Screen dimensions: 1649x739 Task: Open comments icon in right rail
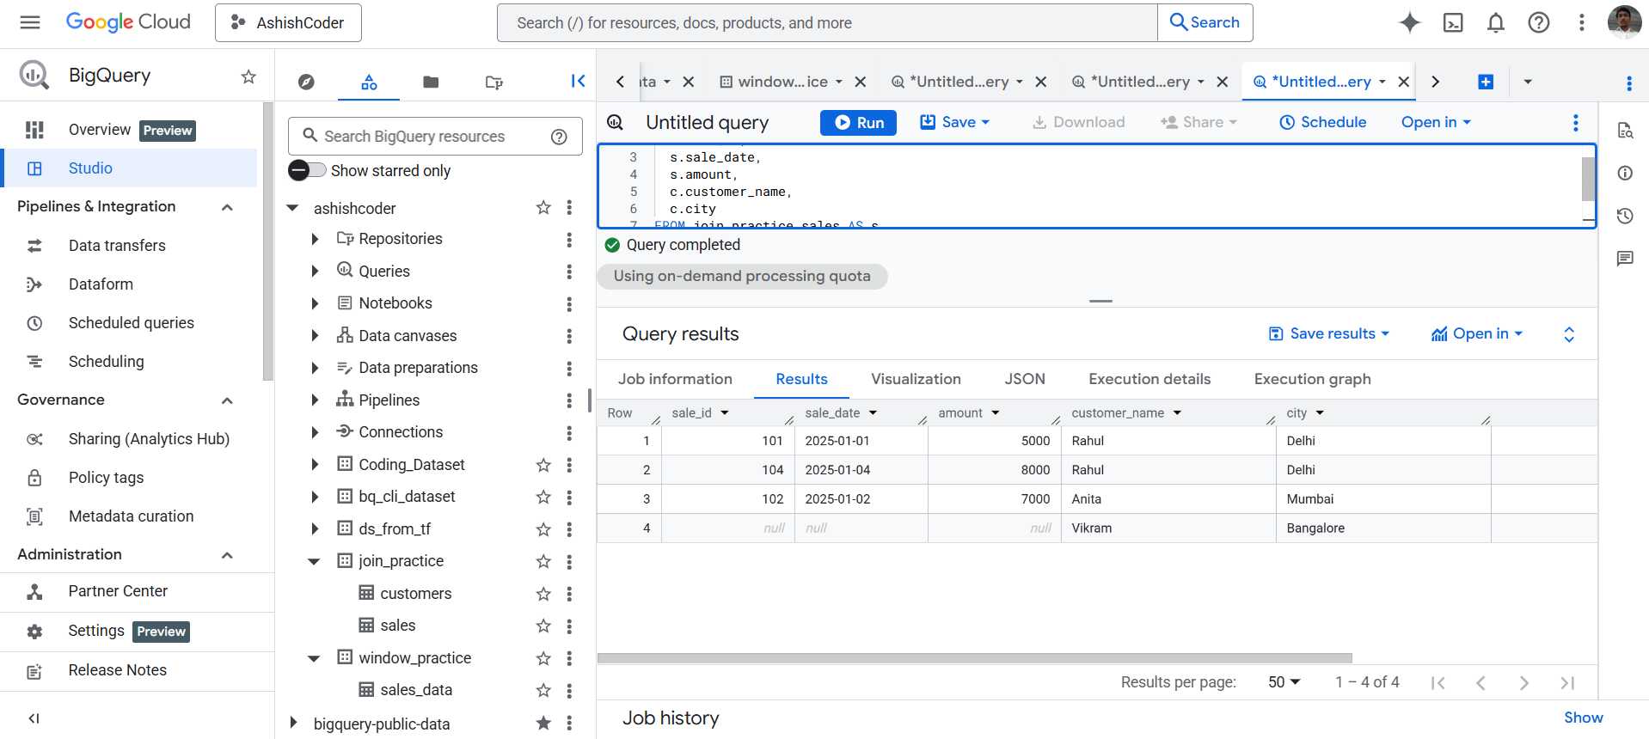(x=1624, y=258)
